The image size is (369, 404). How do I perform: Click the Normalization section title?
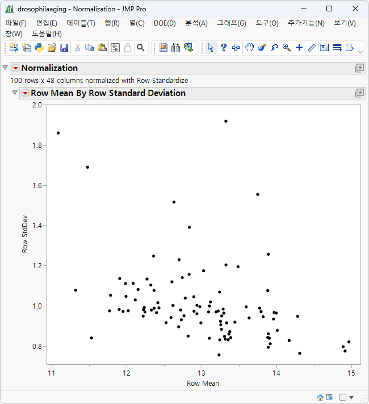click(49, 68)
